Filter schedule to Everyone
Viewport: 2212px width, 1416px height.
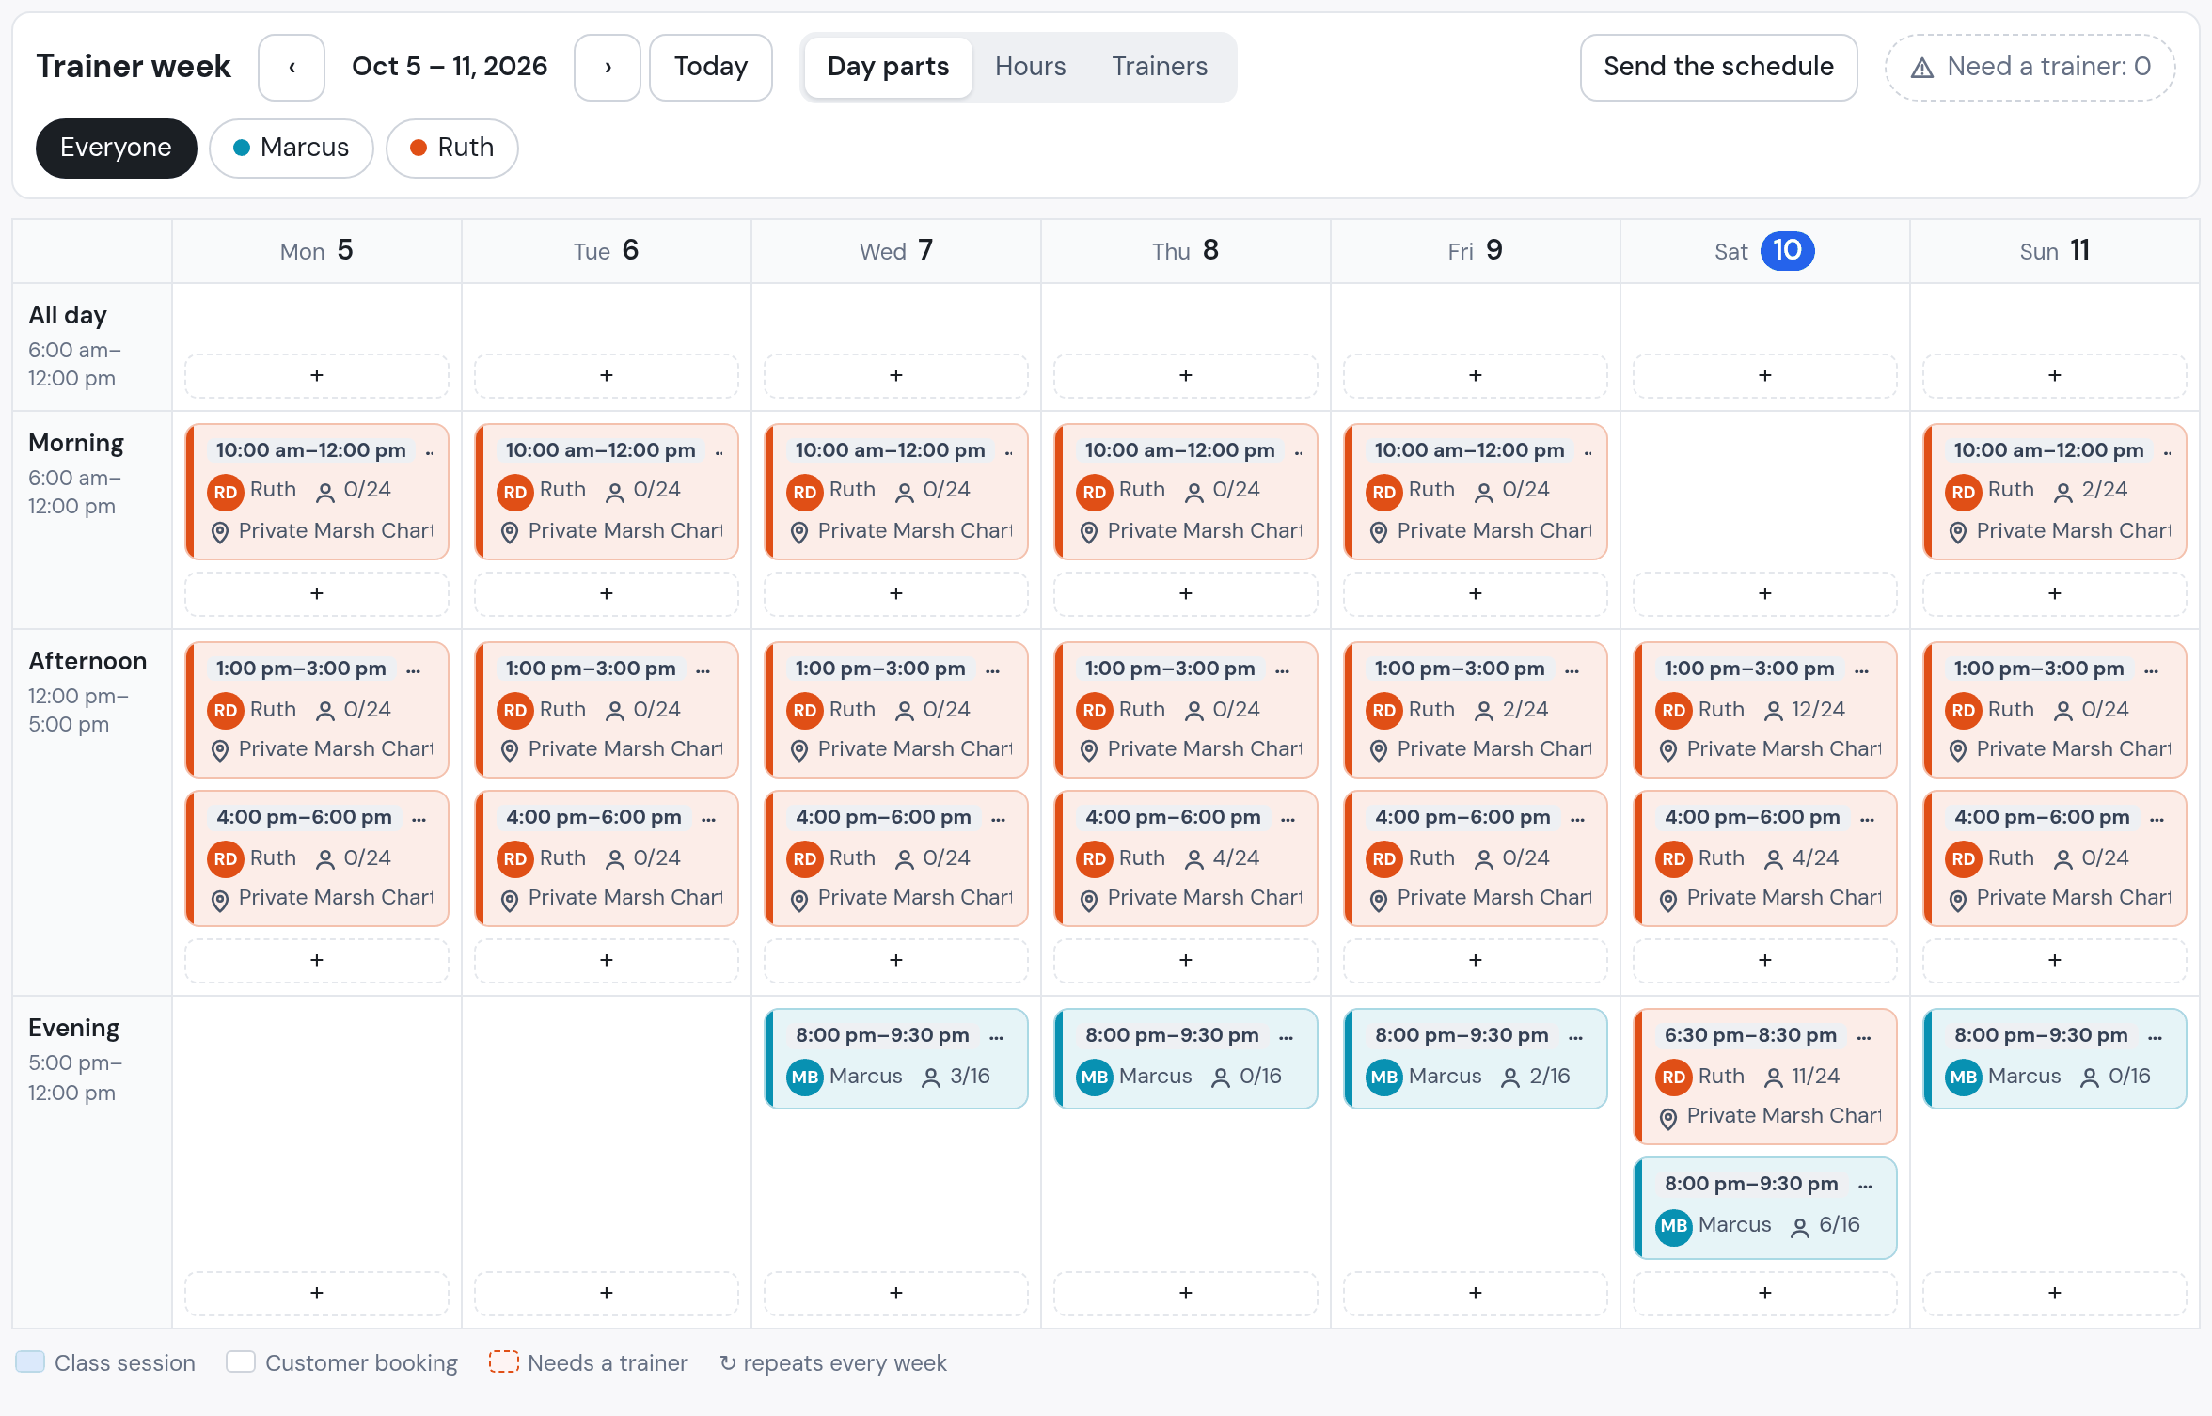coord(117,148)
